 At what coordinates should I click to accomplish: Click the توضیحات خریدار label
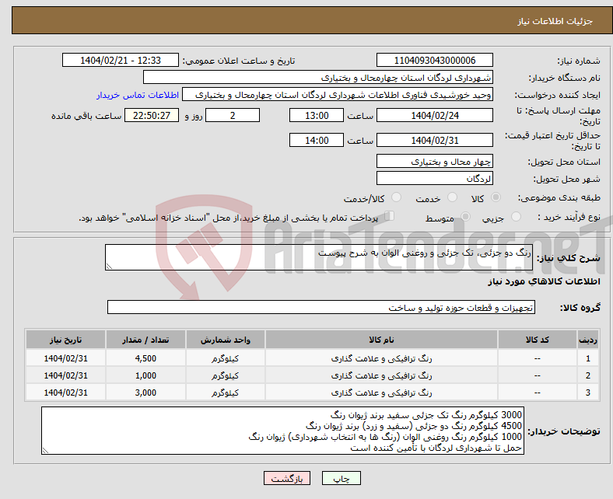[x=564, y=431]
